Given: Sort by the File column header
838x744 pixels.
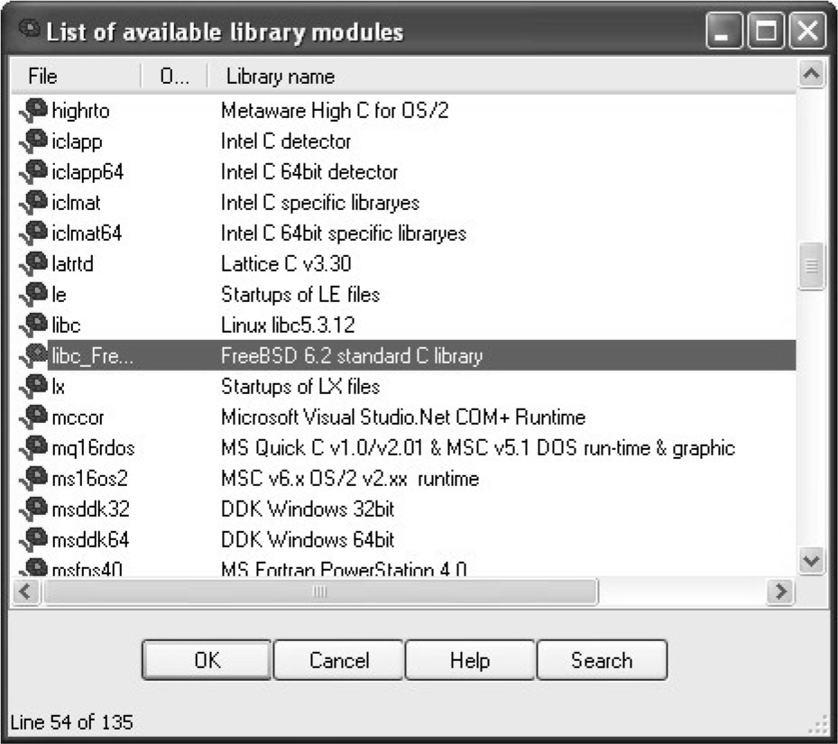Looking at the screenshot, I should (x=76, y=76).
